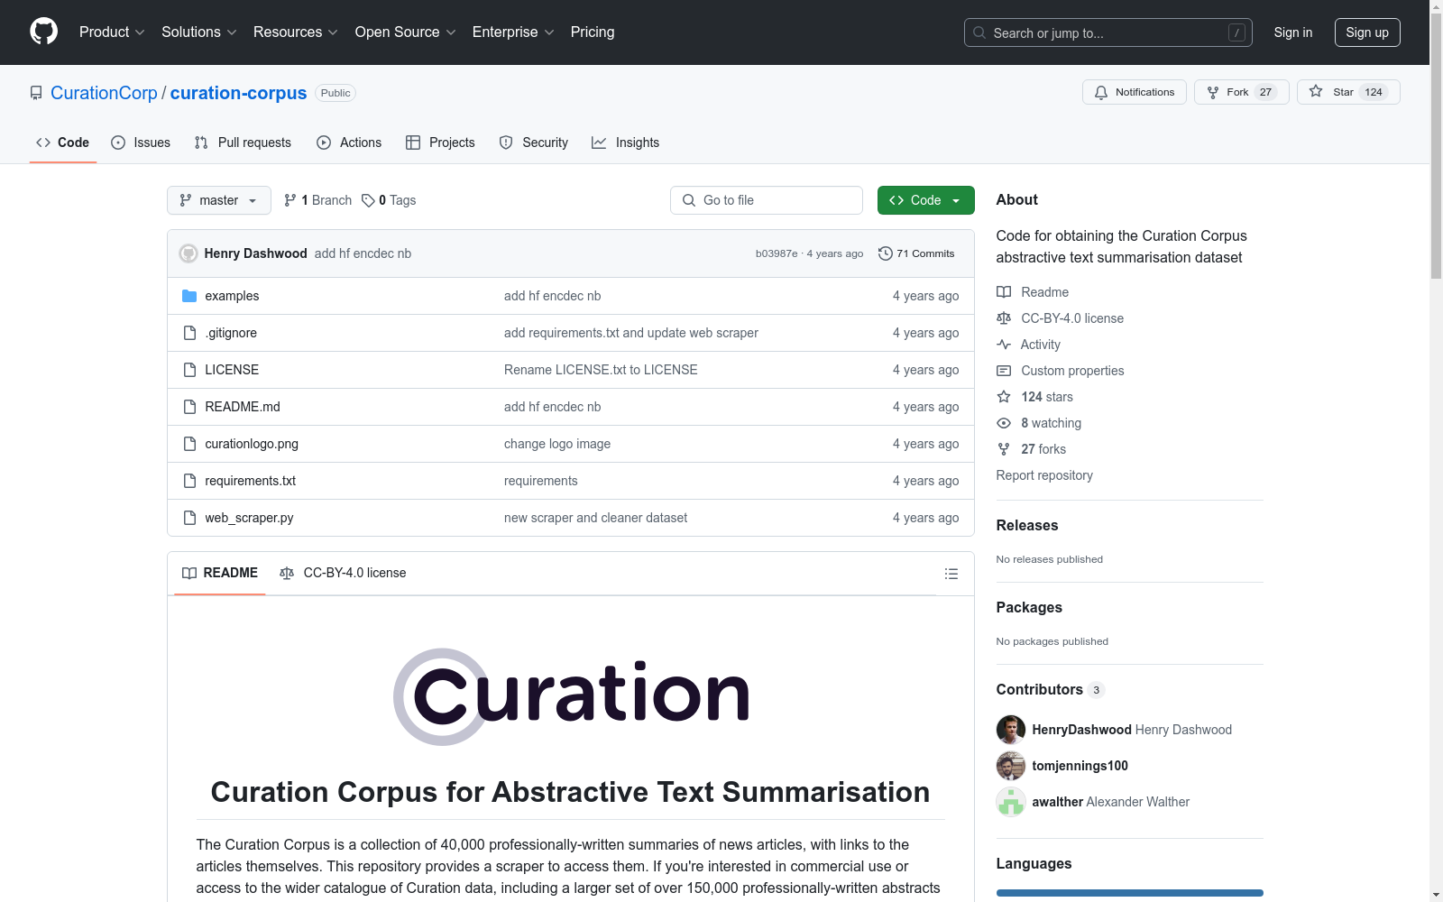Image resolution: width=1443 pixels, height=902 pixels.
Task: Expand the Open Source menu
Action: (406, 32)
